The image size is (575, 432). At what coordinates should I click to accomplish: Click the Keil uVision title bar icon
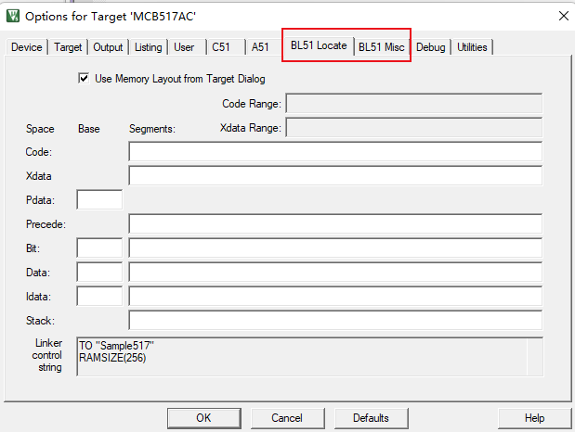tap(13, 16)
